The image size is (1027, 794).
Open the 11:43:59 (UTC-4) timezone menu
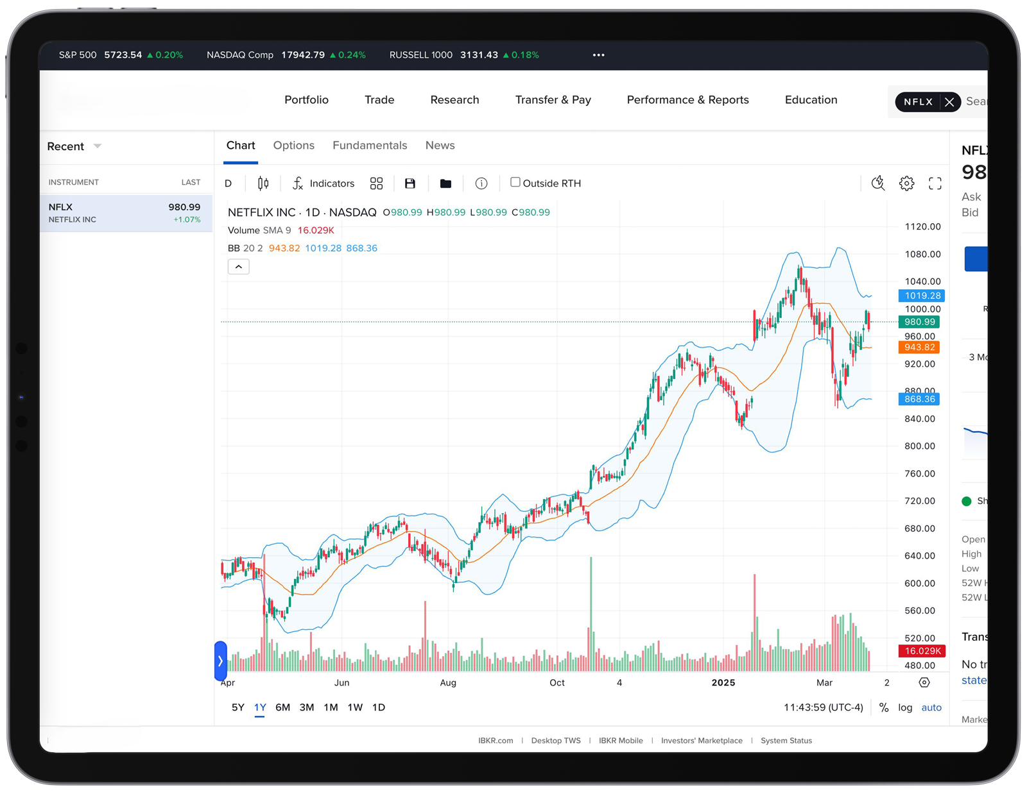[x=824, y=707]
